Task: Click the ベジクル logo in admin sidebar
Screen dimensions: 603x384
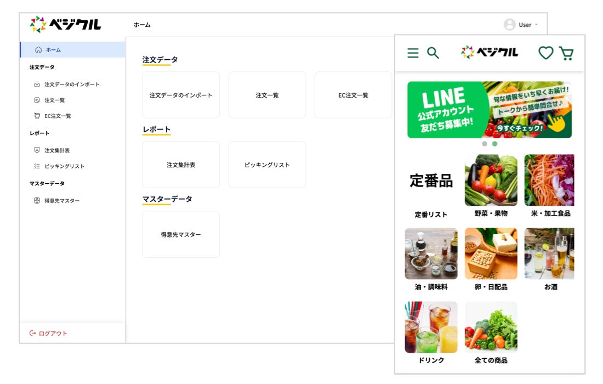Action: [65, 24]
